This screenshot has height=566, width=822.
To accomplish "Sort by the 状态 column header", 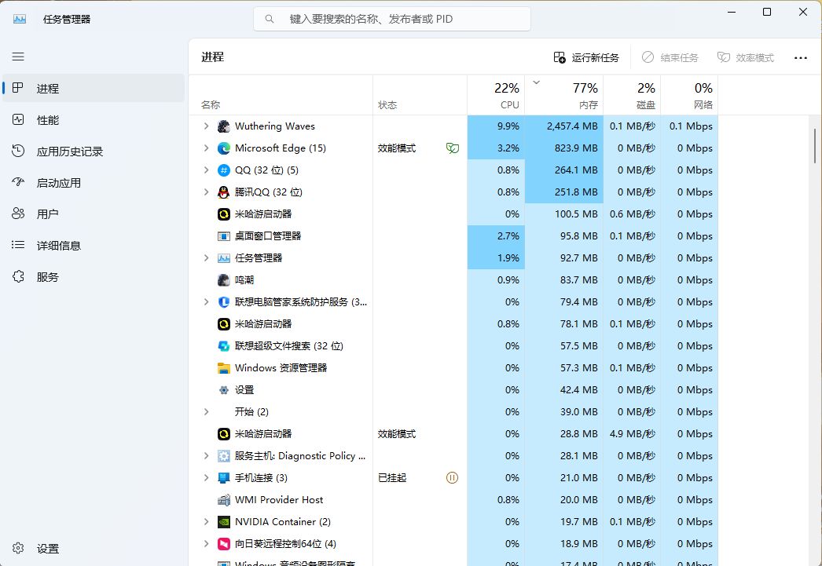I will tap(420, 95).
